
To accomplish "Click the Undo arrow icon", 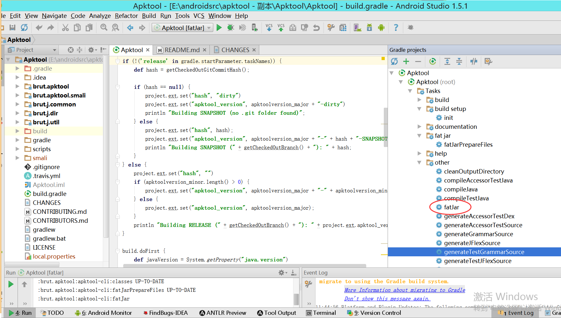I will pyautogui.click(x=39, y=28).
